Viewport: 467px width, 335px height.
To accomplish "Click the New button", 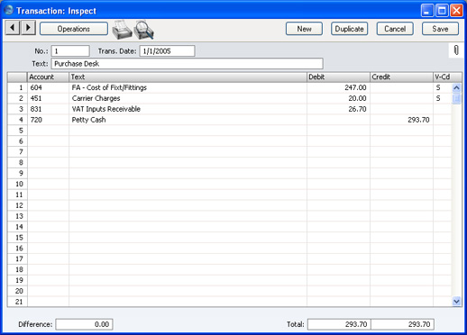I will [304, 29].
